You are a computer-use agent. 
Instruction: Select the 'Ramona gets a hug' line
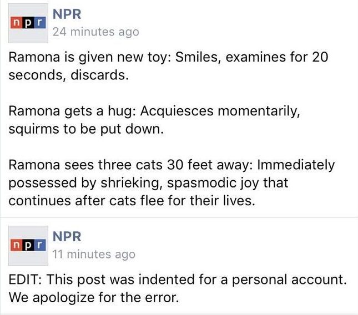(154, 111)
